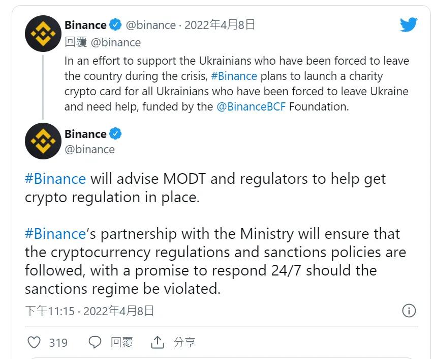Viewport: 435px width, 359px height.
Task: Click the Twitter bird logo
Action: (408, 25)
